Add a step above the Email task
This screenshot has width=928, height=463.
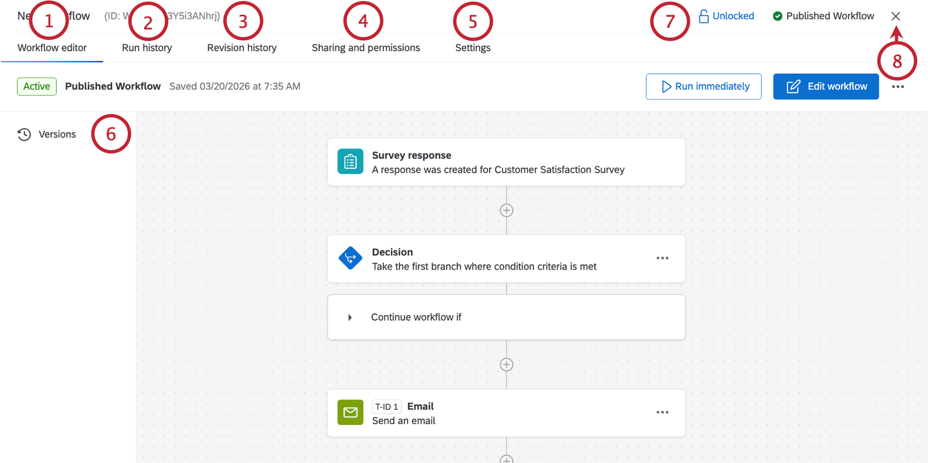point(507,365)
